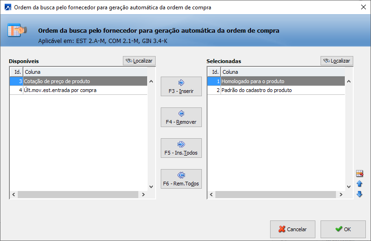This screenshot has width=371, height=241.
Task: Click the F3 - Inserir button
Action: pyautogui.click(x=181, y=86)
